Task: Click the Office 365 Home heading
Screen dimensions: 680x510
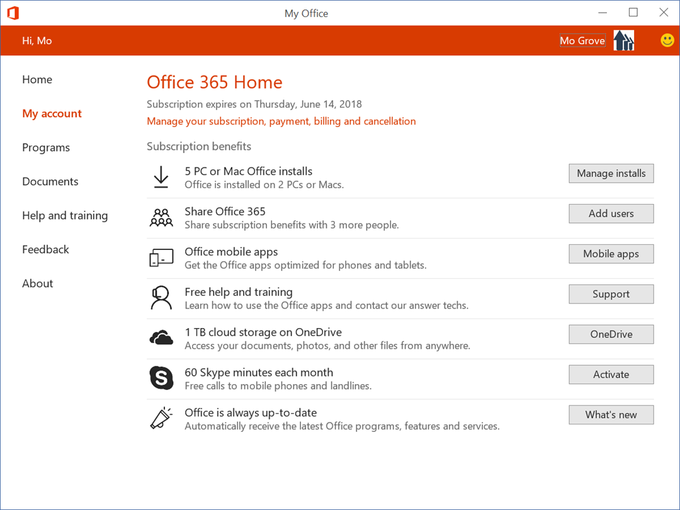Action: 215,82
